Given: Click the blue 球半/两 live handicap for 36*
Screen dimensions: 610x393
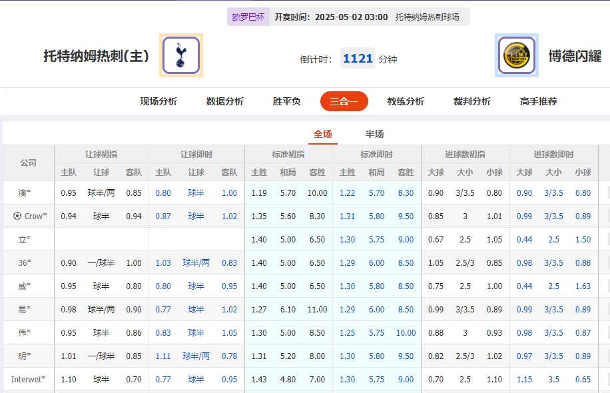Looking at the screenshot, I should (196, 262).
